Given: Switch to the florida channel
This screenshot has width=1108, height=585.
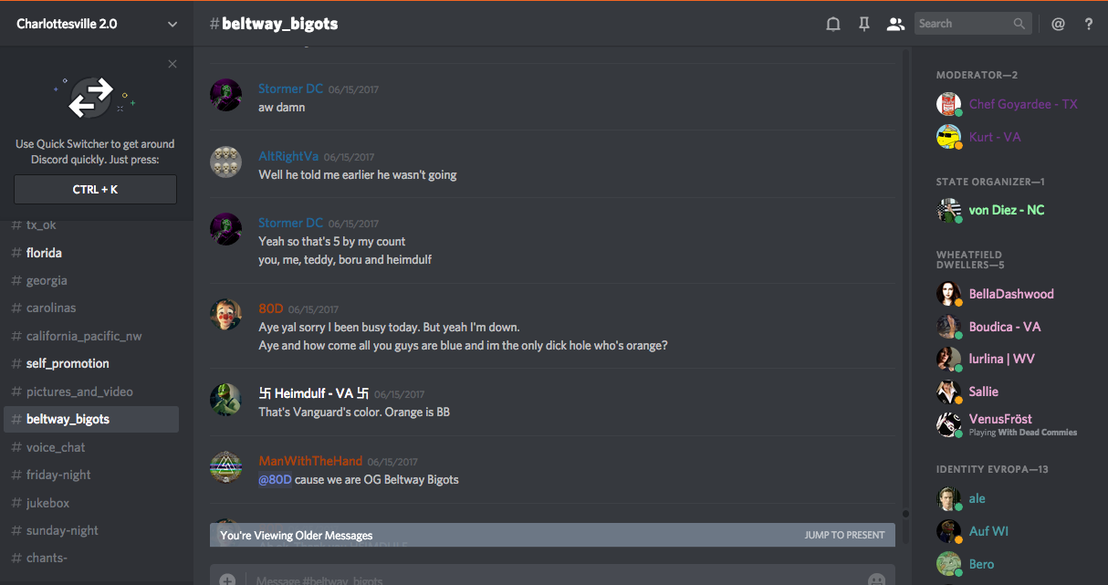Looking at the screenshot, I should 44,253.
